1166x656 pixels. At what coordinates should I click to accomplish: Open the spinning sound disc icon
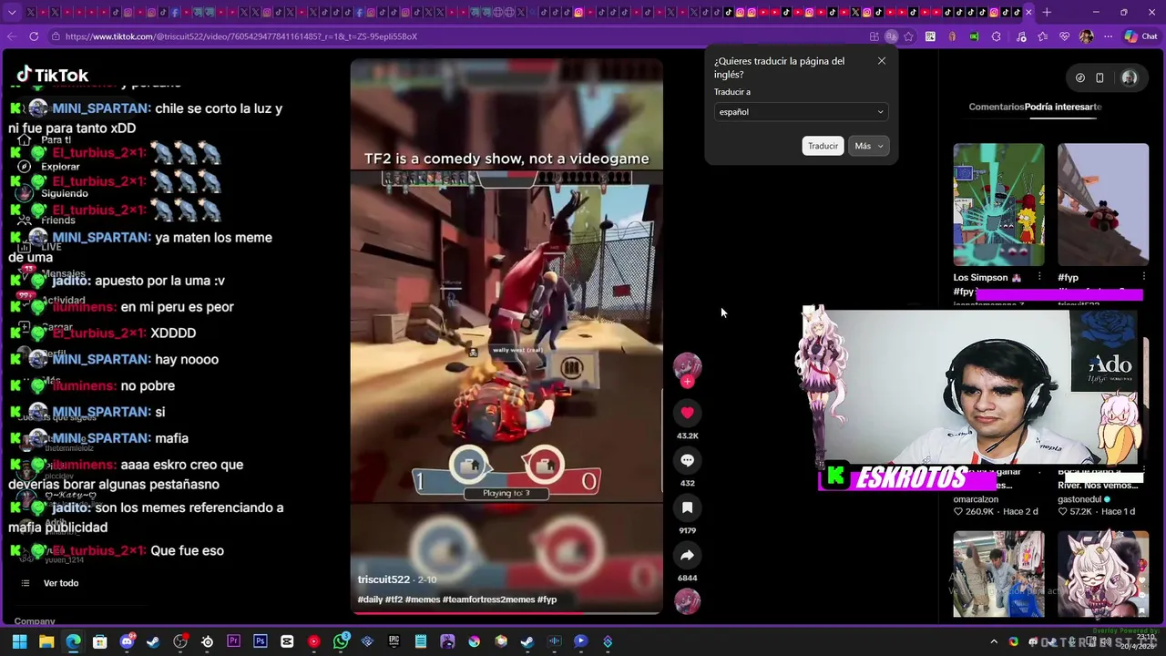pos(687,601)
